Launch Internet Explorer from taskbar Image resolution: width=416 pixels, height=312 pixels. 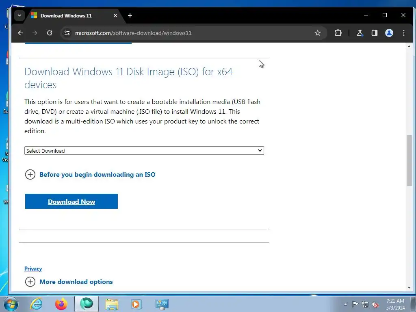(36, 304)
